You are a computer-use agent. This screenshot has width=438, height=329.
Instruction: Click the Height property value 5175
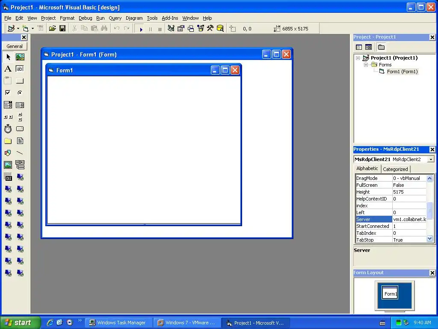[409, 192]
